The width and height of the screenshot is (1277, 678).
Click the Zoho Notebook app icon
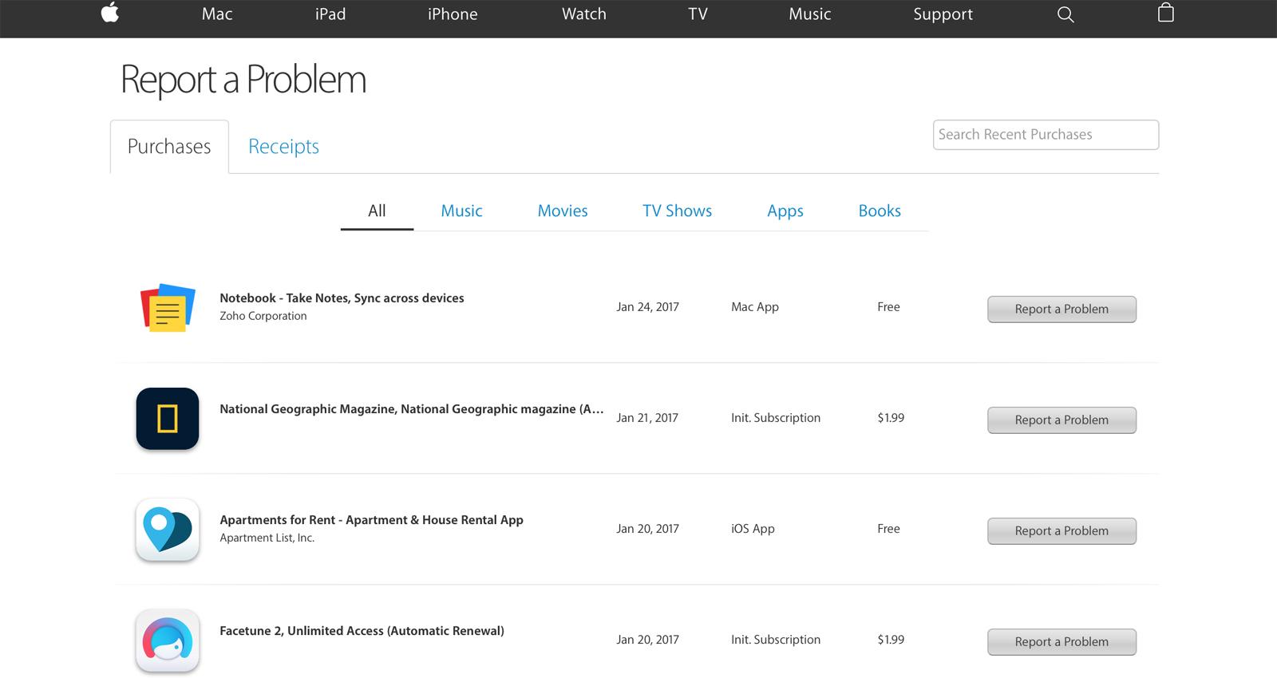168,308
